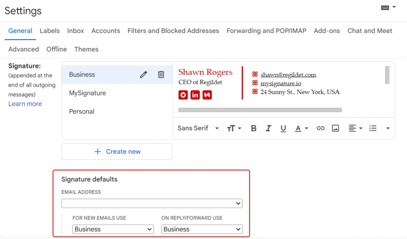407x239 pixels.
Task: Expand the input tools dropdown arrow
Action: tap(394, 7)
